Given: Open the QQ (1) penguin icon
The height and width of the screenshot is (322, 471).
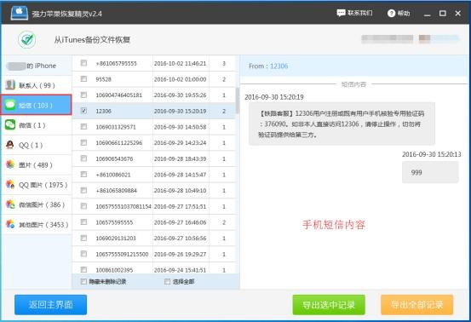Looking at the screenshot, I should (x=10, y=145).
